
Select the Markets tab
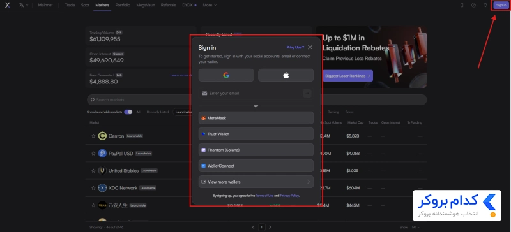click(102, 5)
